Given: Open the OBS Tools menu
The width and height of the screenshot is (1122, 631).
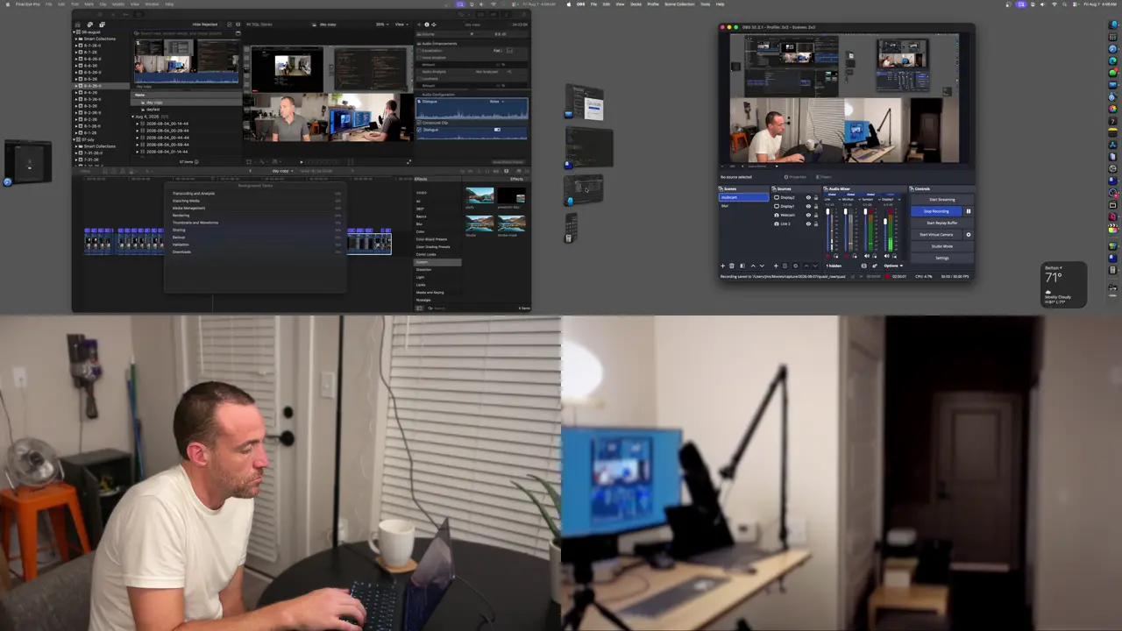Looking at the screenshot, I should [705, 4].
